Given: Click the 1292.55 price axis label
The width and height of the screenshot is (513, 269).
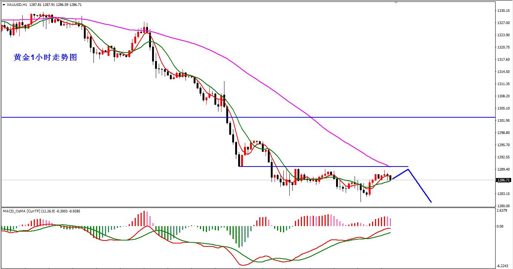Looking at the screenshot, I should 503,157.
